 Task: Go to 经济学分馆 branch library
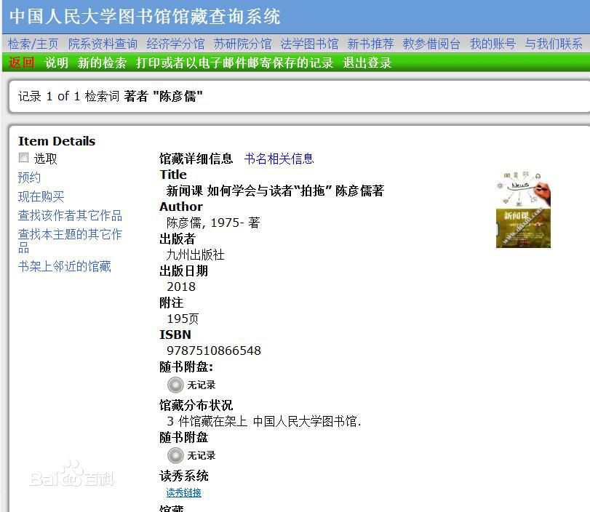point(175,44)
